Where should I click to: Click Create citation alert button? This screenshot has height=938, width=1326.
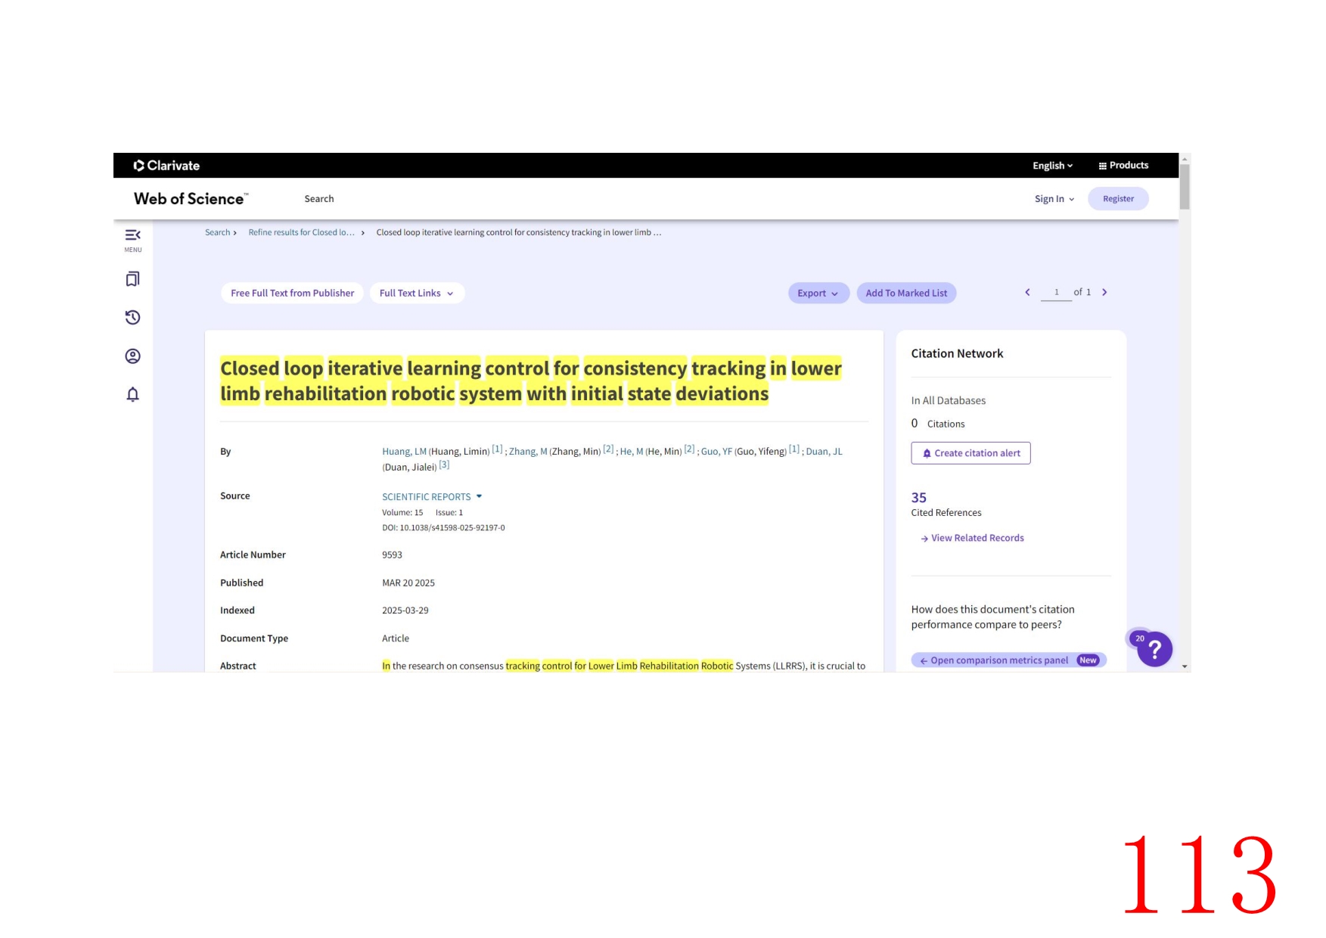click(970, 453)
